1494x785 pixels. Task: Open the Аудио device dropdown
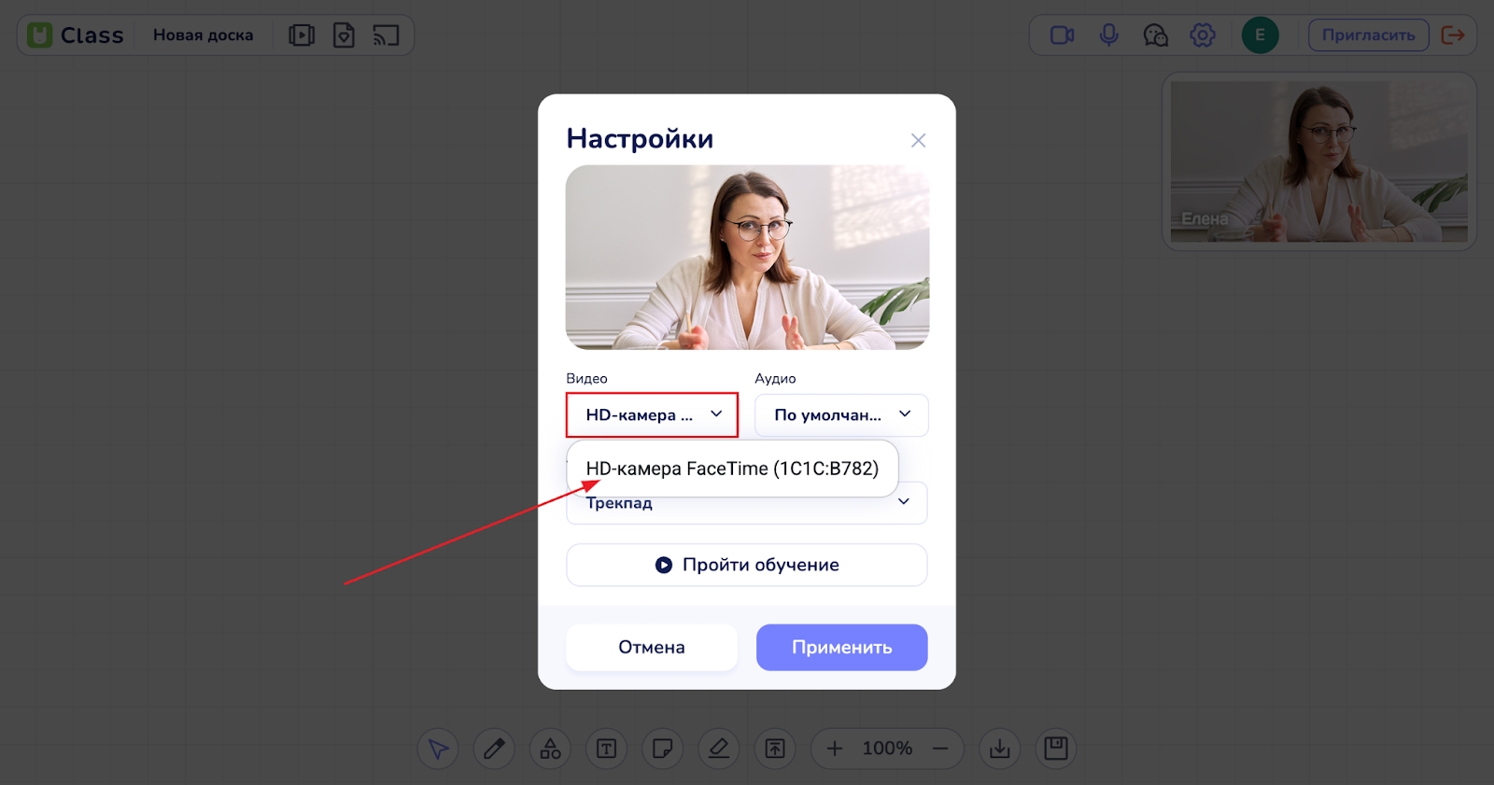point(840,414)
